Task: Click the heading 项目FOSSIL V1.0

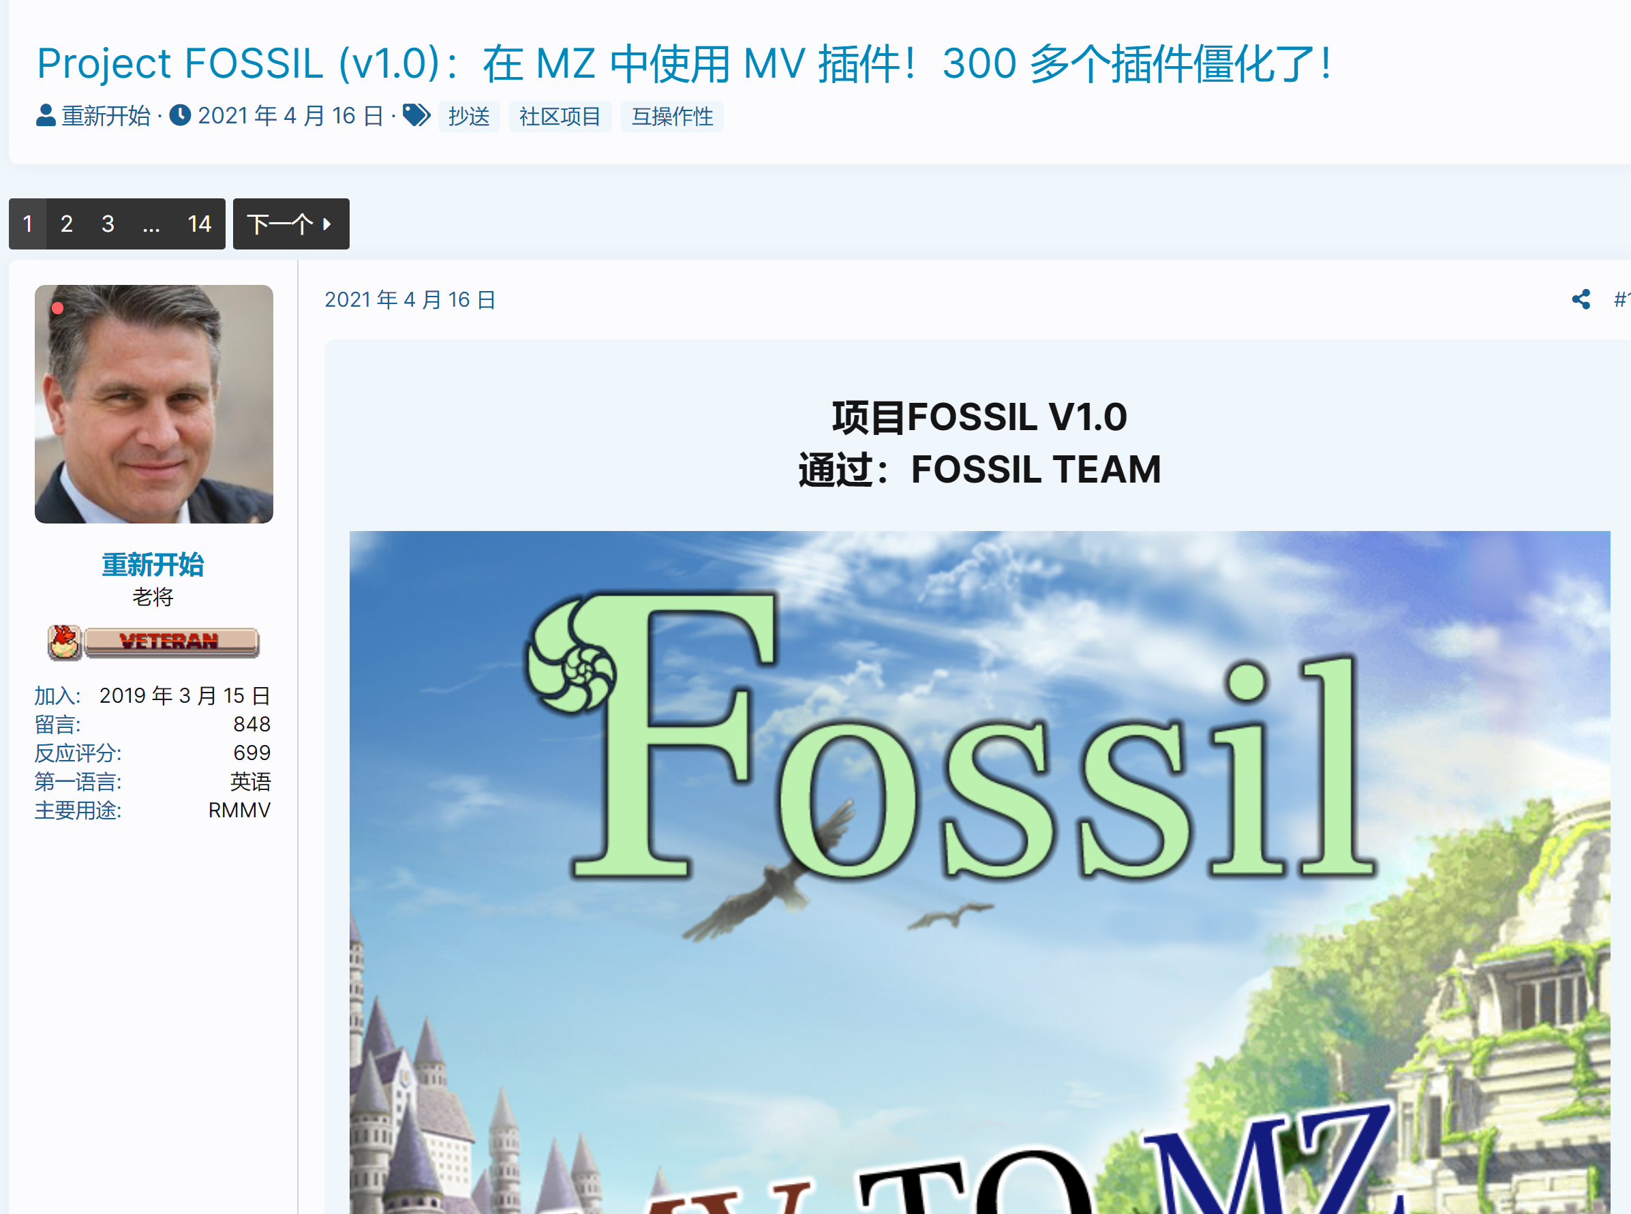Action: point(979,416)
